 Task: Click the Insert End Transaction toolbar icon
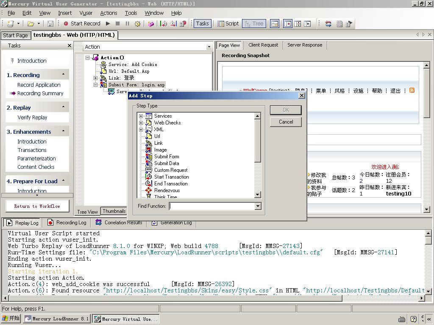(173, 24)
